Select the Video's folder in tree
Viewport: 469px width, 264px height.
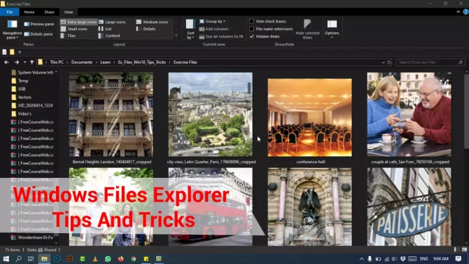point(24,113)
